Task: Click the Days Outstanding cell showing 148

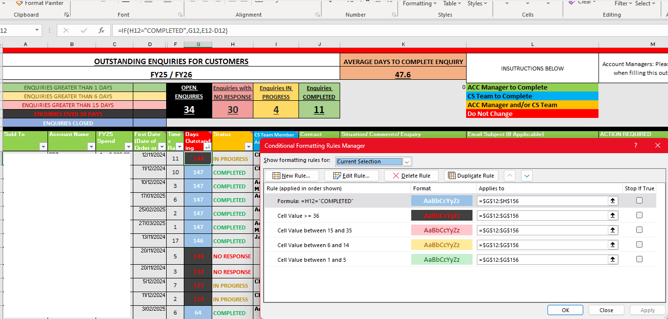Action: (198, 159)
